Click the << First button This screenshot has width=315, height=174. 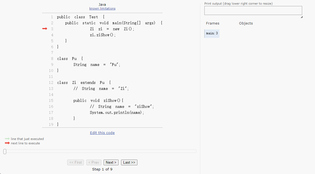click(x=75, y=163)
